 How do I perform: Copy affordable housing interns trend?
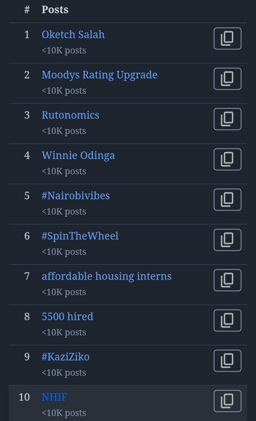point(227,280)
